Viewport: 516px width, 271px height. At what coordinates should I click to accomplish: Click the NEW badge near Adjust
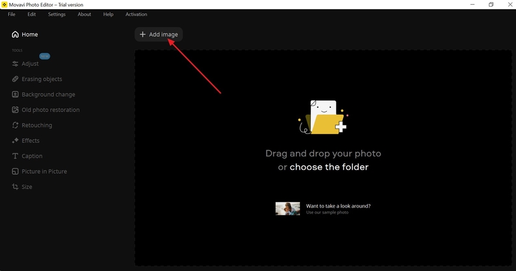pos(44,56)
